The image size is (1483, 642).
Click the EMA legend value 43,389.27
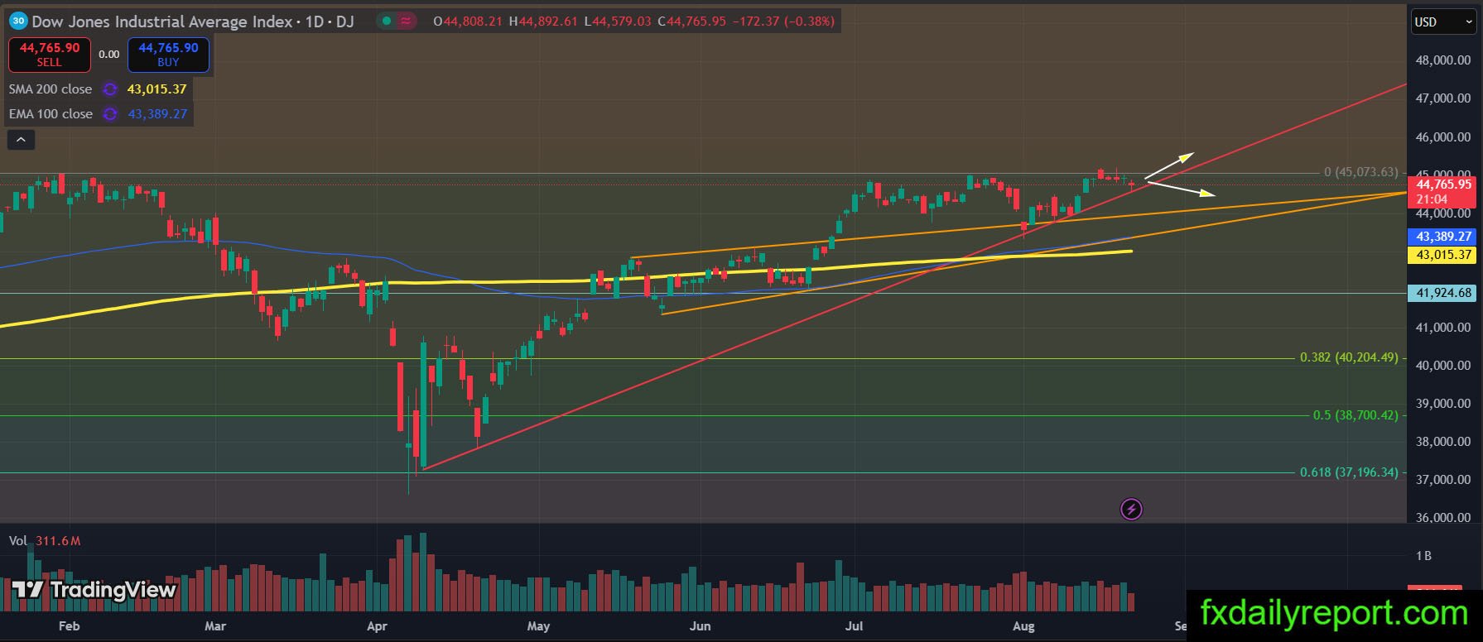pyautogui.click(x=157, y=114)
